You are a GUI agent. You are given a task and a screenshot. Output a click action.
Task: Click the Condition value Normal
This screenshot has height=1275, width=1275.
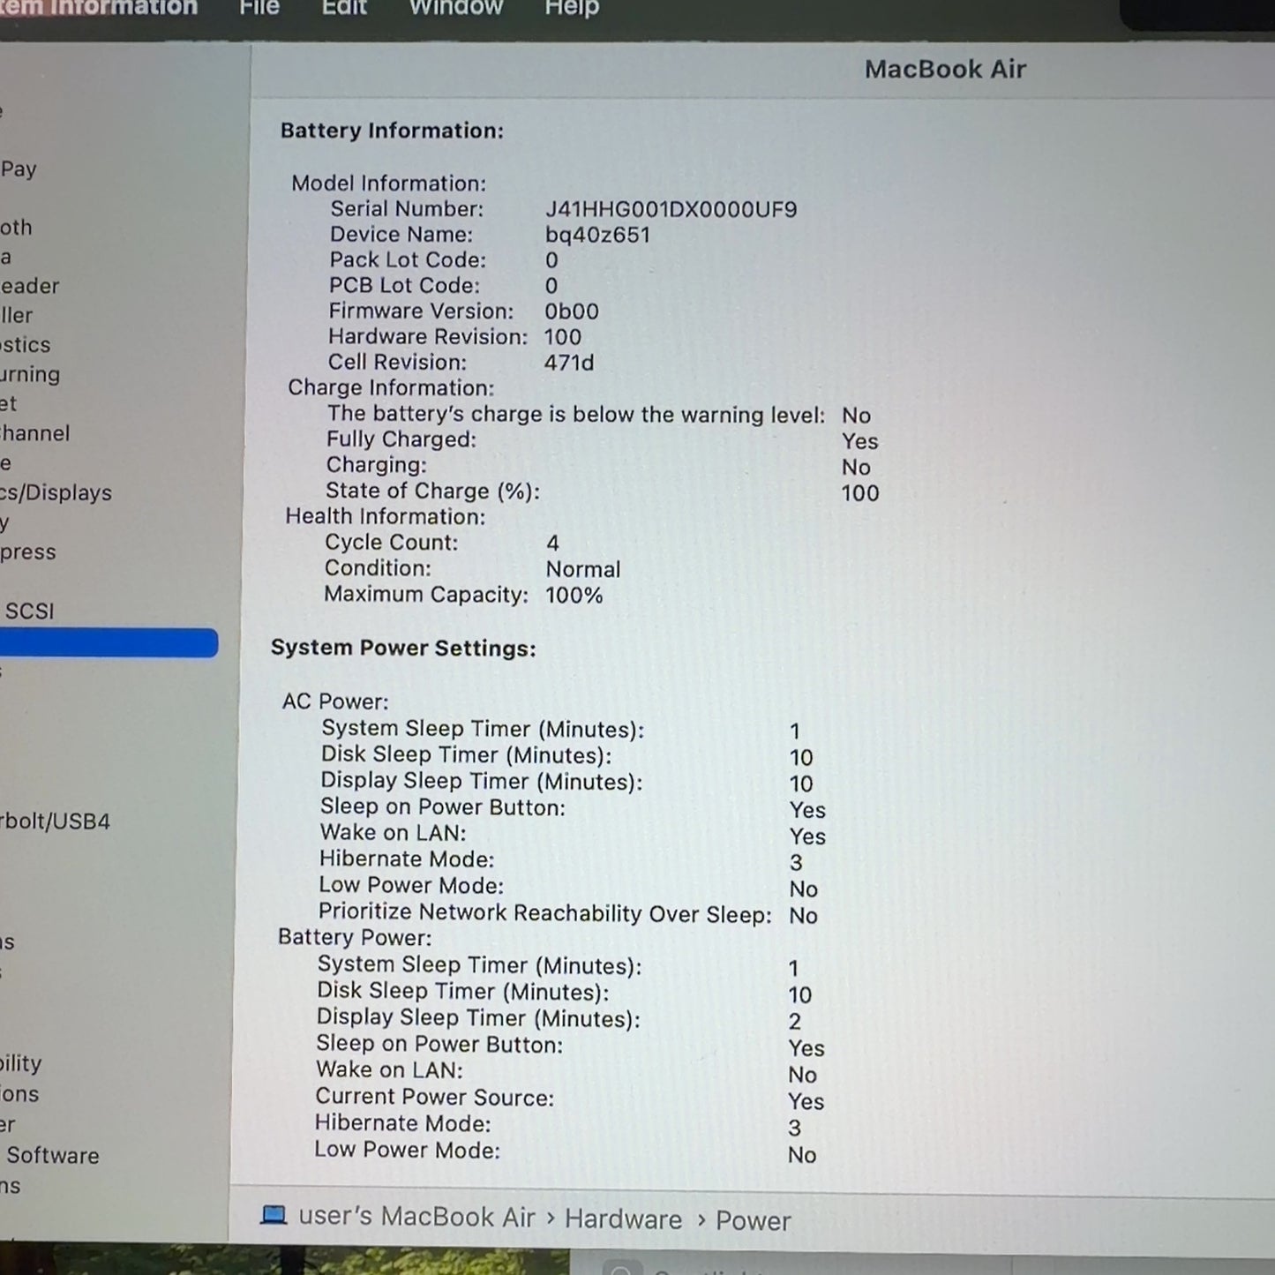click(583, 569)
